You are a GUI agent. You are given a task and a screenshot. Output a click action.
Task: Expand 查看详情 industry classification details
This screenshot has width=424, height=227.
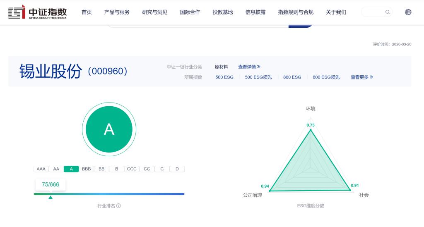pyautogui.click(x=249, y=67)
